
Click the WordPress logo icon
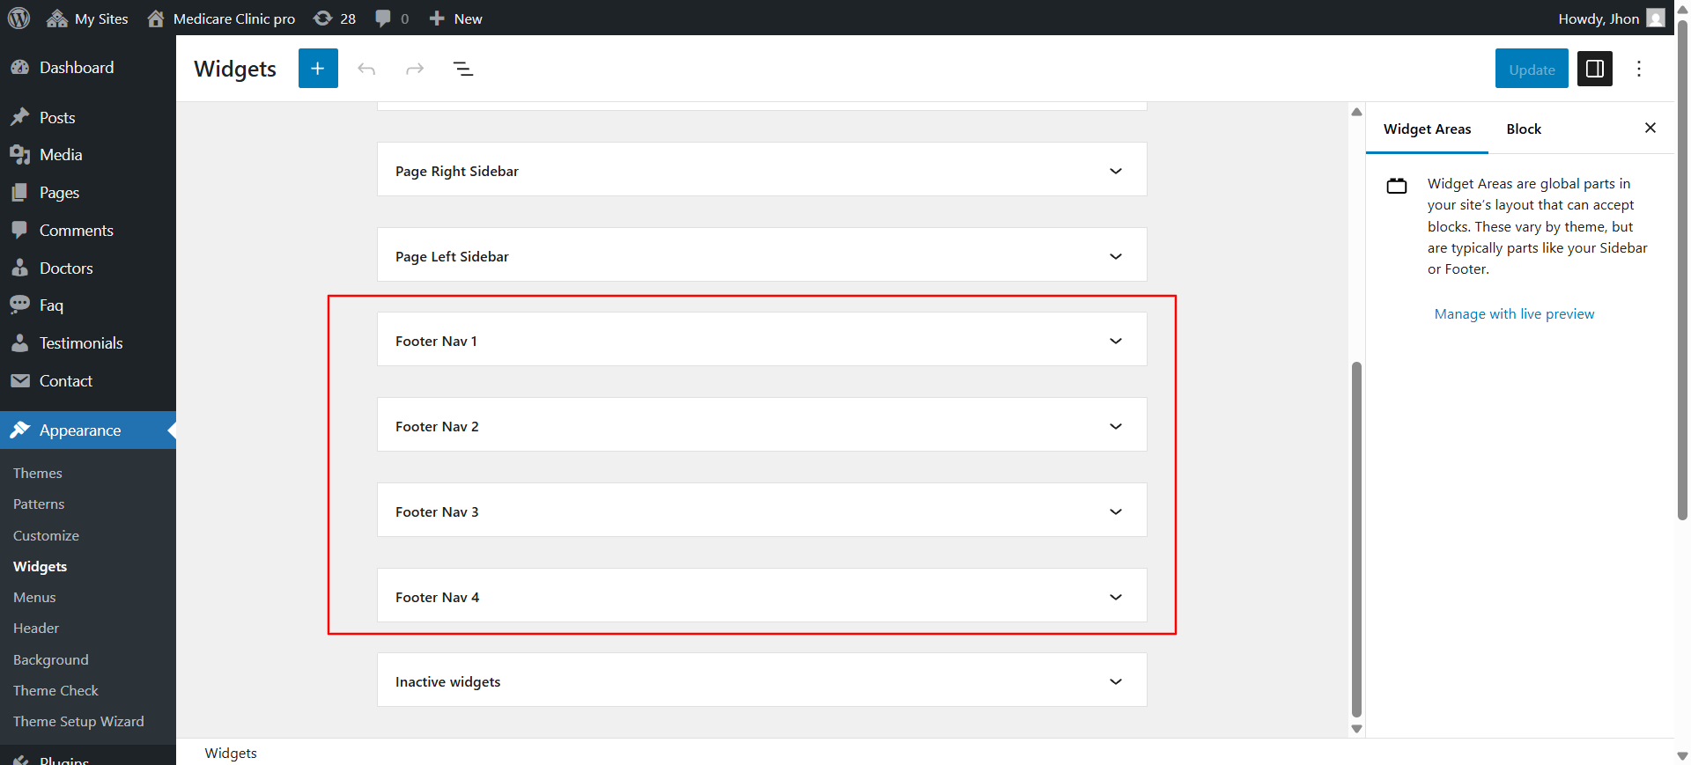point(18,18)
